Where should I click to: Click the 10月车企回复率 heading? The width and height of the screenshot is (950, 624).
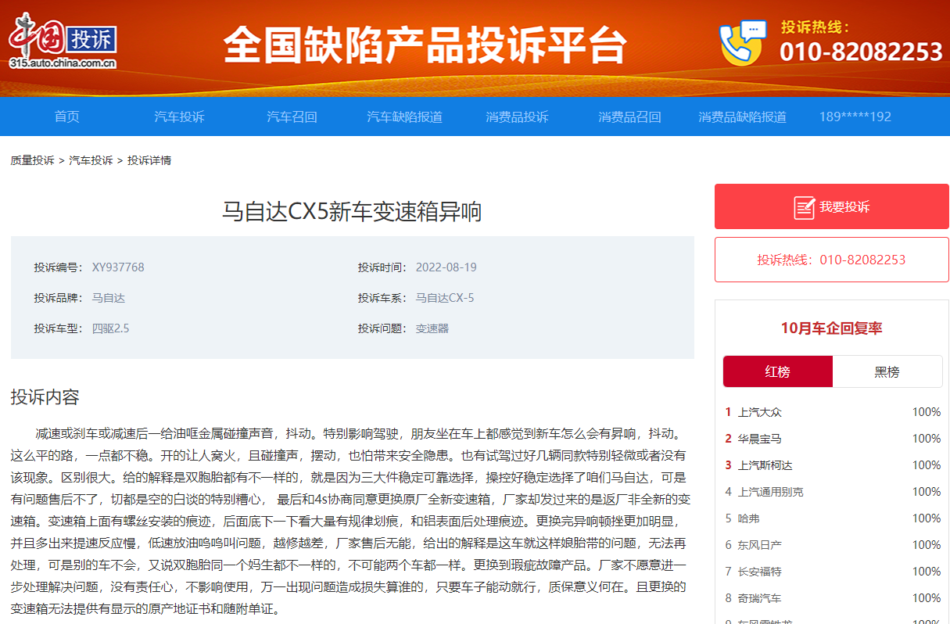pos(832,328)
